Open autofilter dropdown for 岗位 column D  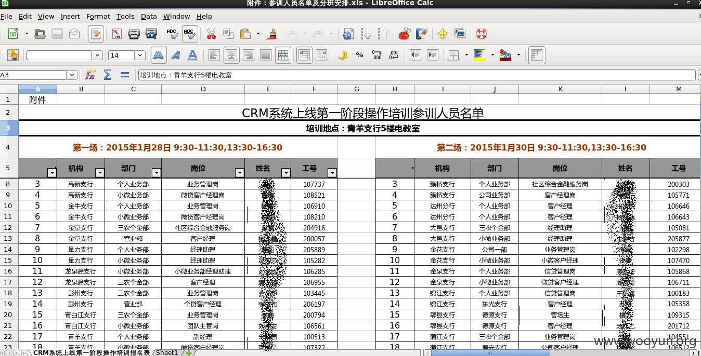[x=240, y=173]
